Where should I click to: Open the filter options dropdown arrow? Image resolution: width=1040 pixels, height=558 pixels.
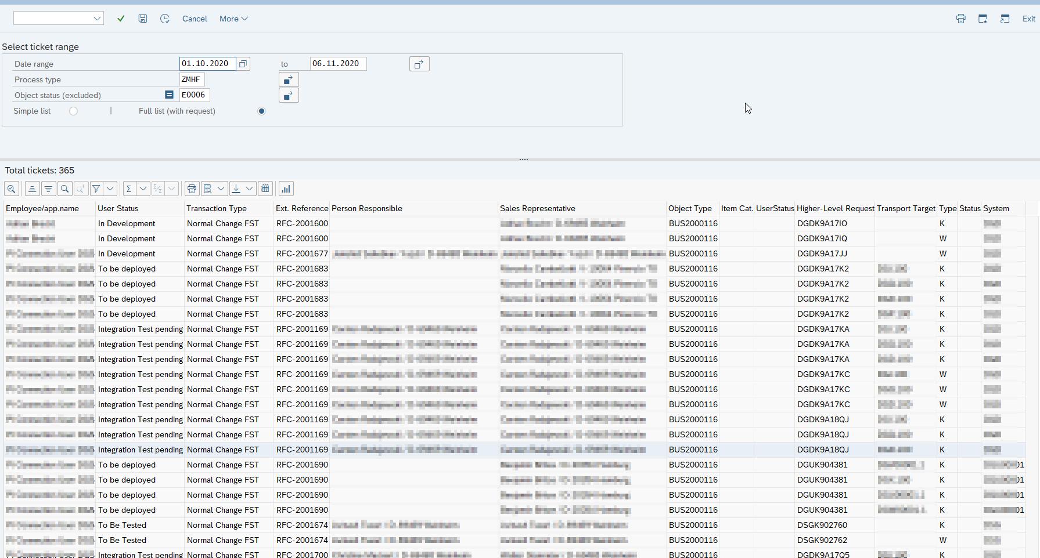tap(110, 189)
